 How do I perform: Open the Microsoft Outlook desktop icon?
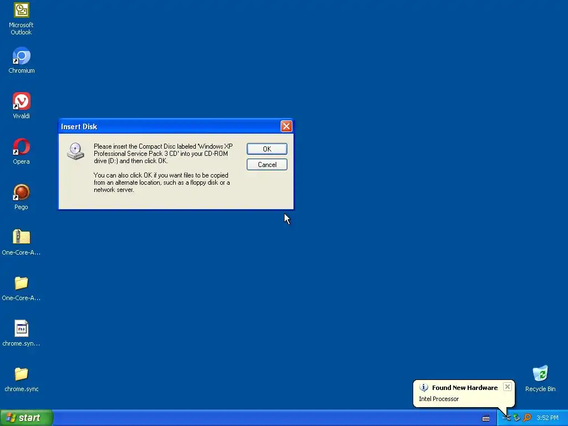(x=21, y=11)
